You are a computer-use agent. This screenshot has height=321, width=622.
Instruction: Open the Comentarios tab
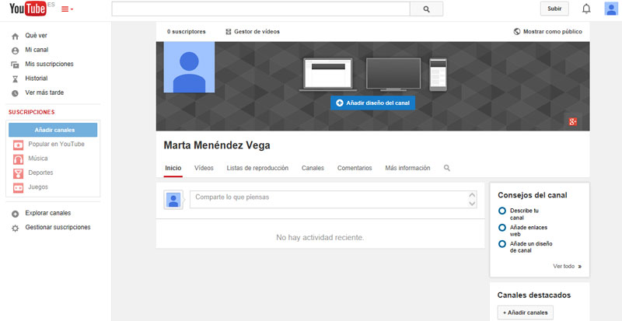[x=355, y=168]
